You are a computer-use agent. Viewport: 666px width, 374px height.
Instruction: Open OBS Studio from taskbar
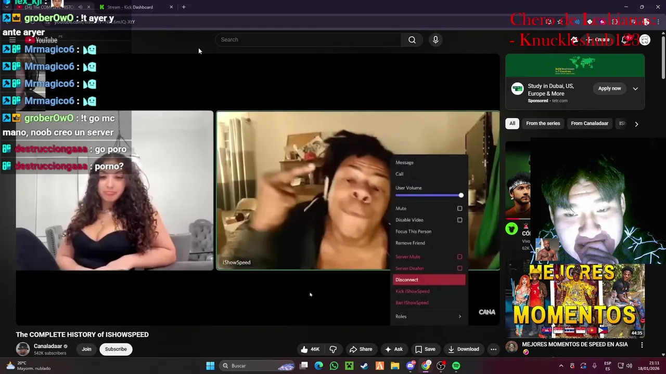(x=441, y=366)
